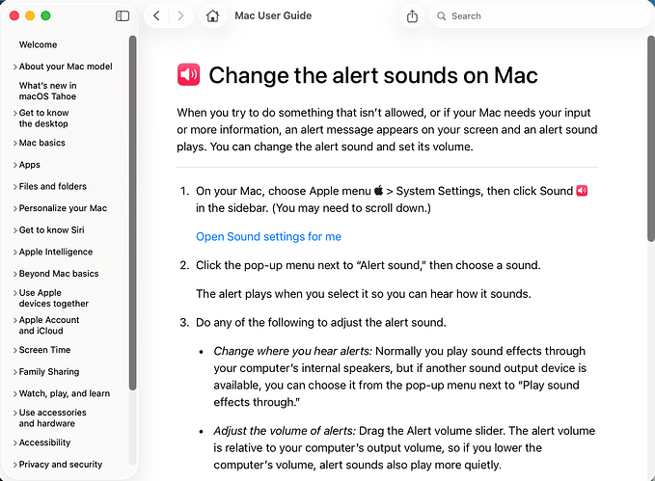Go forward using the right arrow
655x481 pixels.
click(x=180, y=15)
